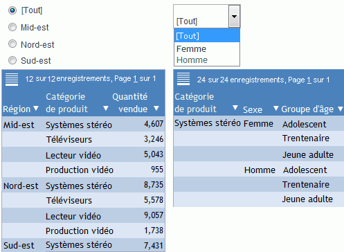The height and width of the screenshot is (252, 344).
Task: Click page number 1 in right table header
Action: (x=309, y=80)
